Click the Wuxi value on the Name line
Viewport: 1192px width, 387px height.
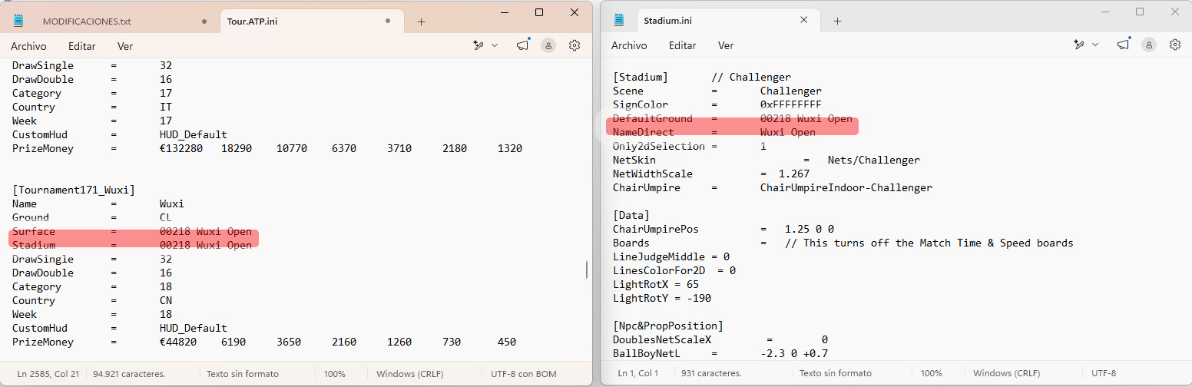tap(172, 203)
